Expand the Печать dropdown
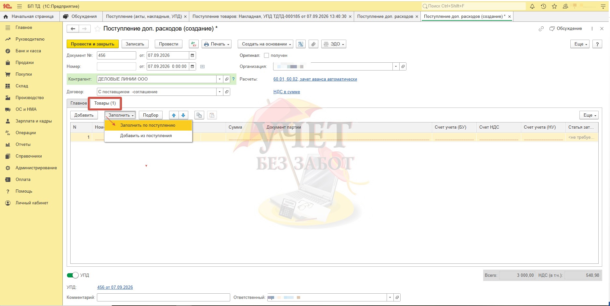The height and width of the screenshot is (306, 610). pyautogui.click(x=217, y=44)
